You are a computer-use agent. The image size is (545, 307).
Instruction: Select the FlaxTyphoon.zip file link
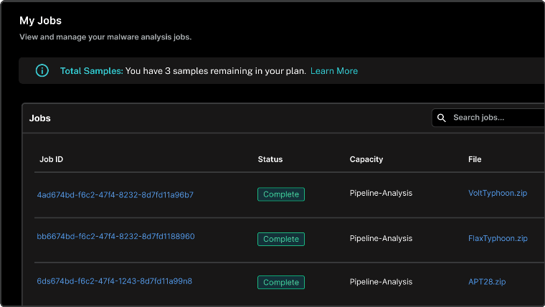[497, 238]
